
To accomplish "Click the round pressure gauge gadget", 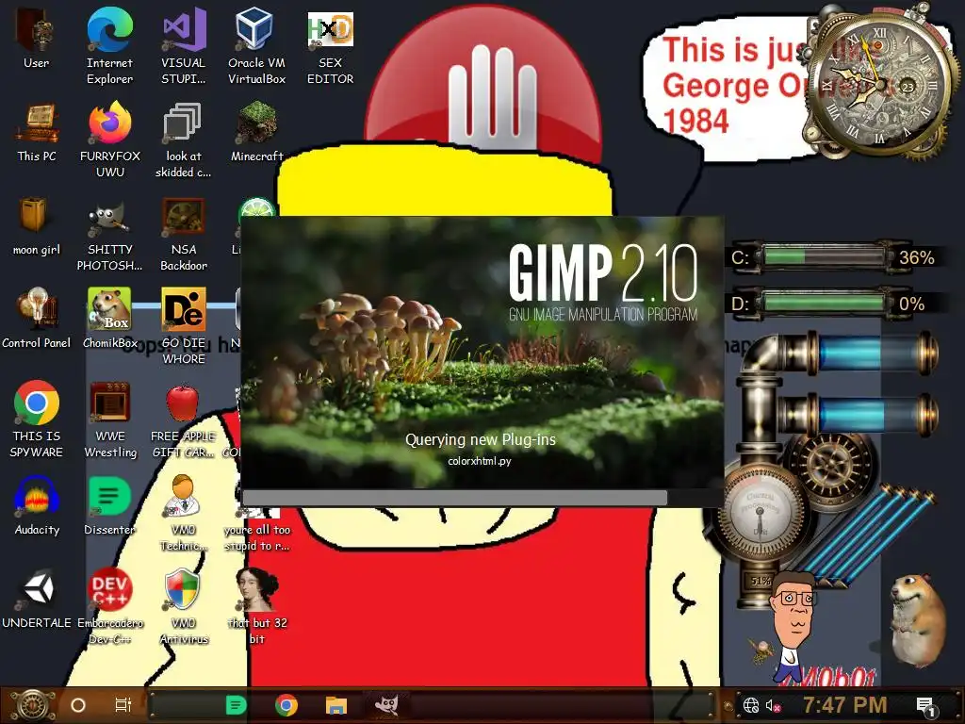I will [x=761, y=512].
